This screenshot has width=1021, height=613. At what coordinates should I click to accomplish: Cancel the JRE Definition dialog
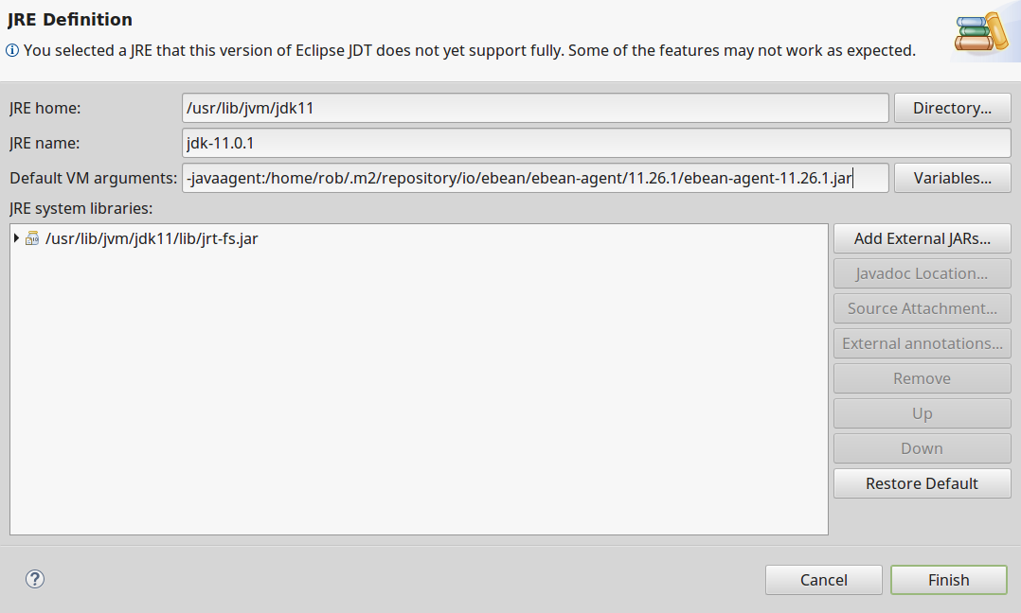[824, 580]
